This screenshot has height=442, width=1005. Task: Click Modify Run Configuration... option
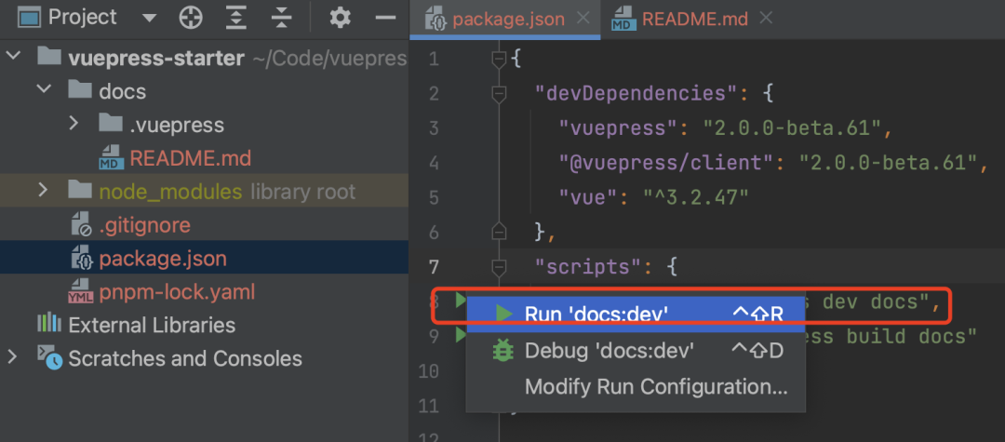point(655,386)
